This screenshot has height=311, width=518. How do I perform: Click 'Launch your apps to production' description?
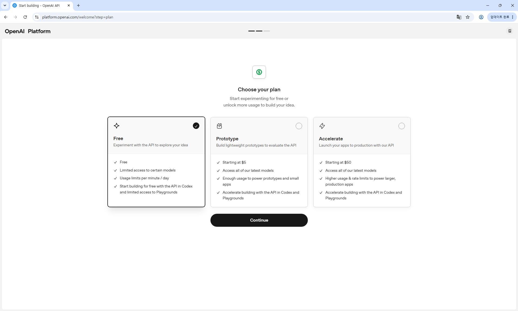coord(356,145)
